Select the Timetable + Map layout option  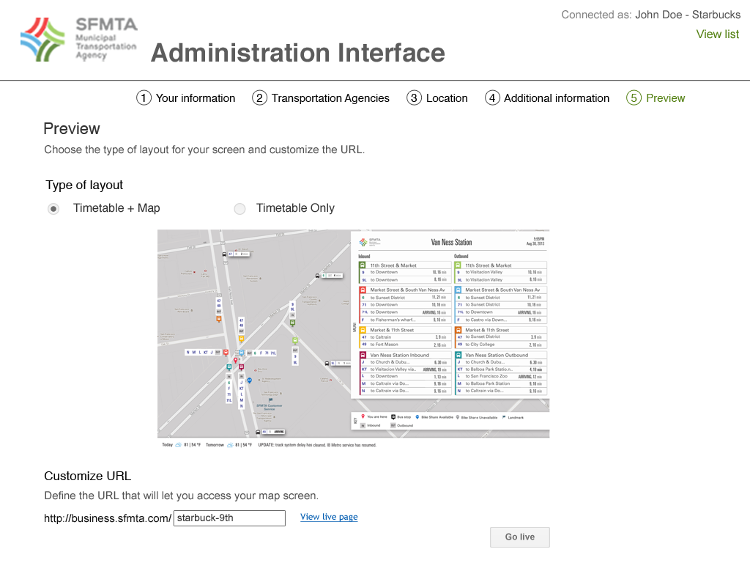tap(53, 209)
